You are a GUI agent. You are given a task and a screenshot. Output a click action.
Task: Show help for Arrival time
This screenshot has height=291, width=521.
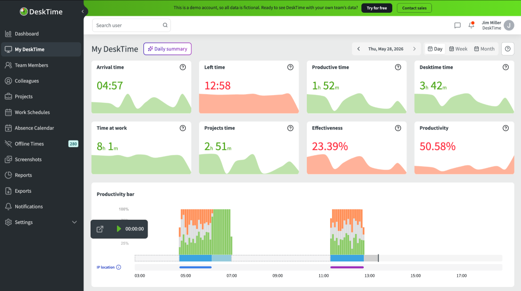(183, 67)
